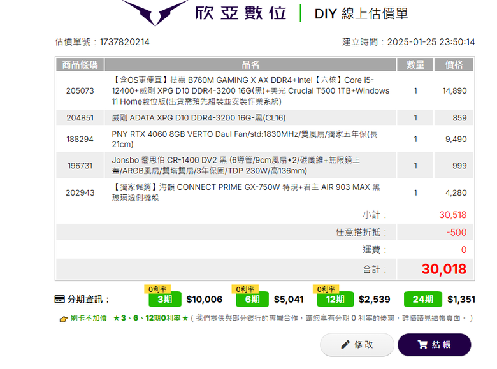Click the 技嘉 B760M GAMING X bundle name
Screen dimensions: 497x369
click(x=250, y=90)
